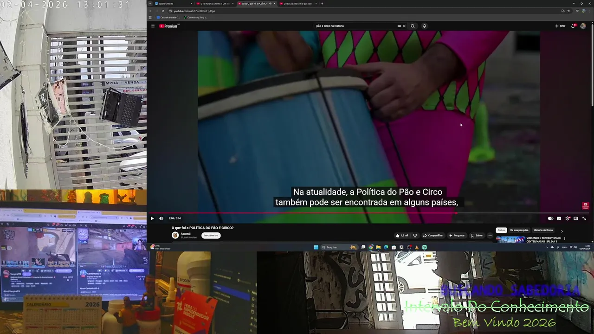Play the paused video

pyautogui.click(x=152, y=218)
